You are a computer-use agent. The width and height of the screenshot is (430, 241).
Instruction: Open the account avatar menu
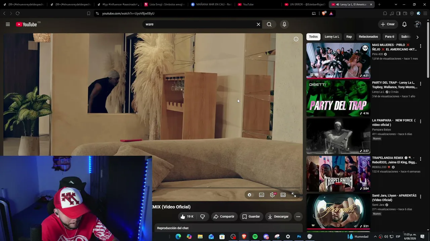(418, 24)
